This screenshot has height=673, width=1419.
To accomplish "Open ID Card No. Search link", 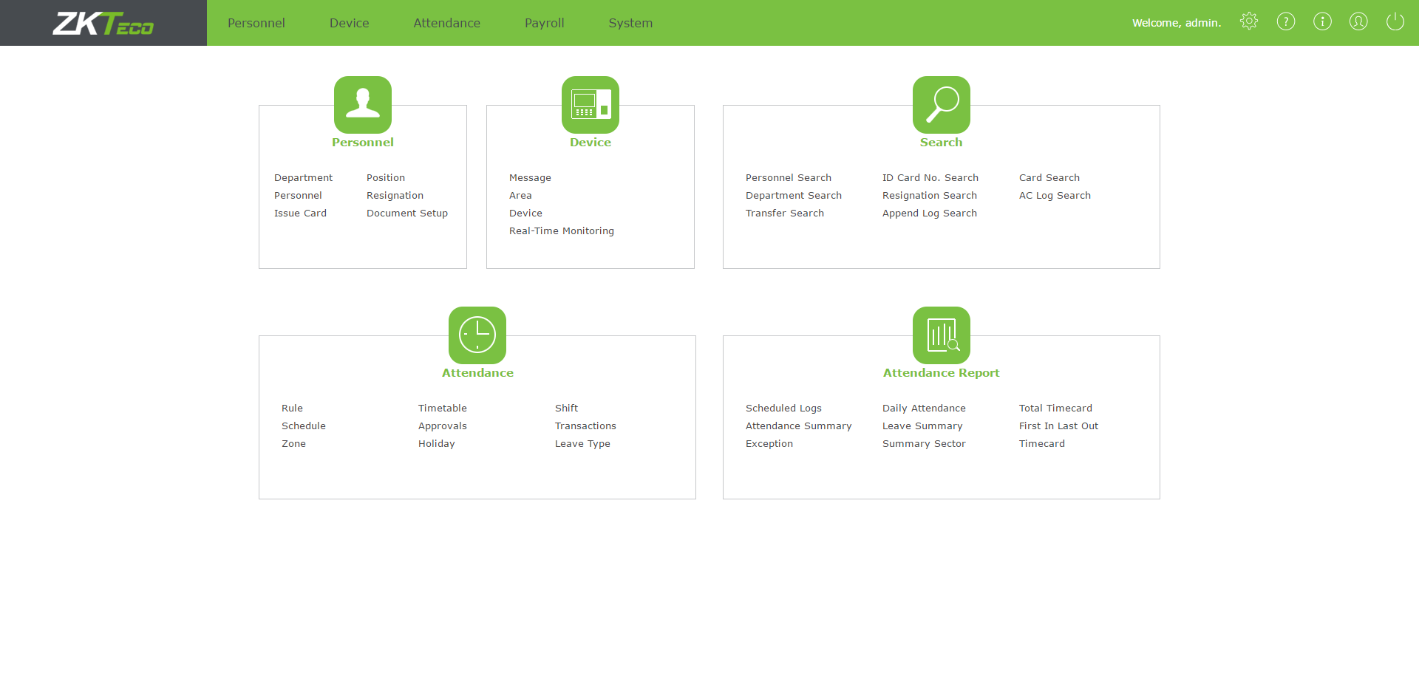I will coord(930,178).
